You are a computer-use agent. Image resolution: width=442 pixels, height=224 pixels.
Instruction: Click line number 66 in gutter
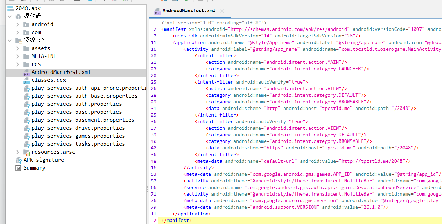coord(154,188)
